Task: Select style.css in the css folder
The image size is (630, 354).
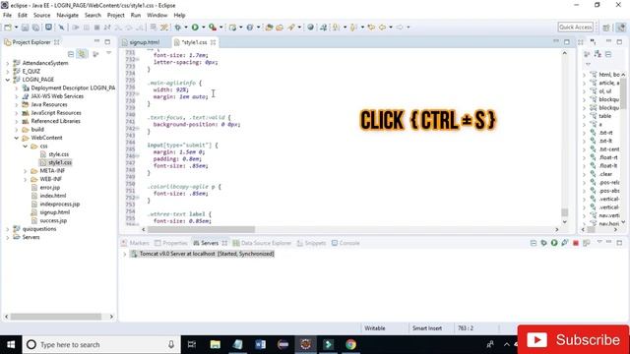Action: point(59,154)
